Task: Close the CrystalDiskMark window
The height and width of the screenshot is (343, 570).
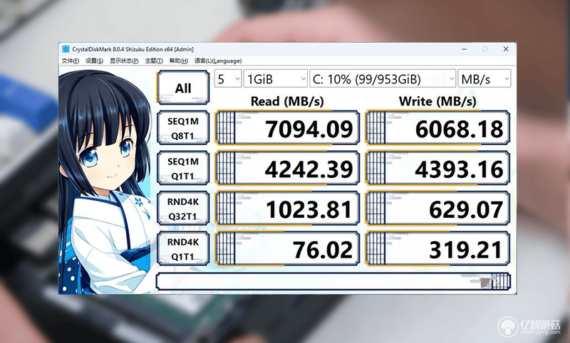Action: pos(506,49)
